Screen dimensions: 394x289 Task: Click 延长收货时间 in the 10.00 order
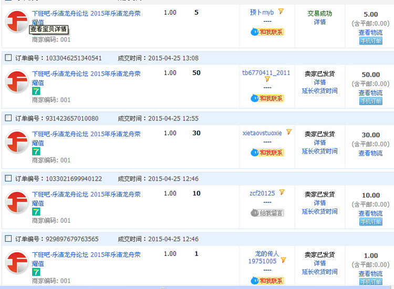[320, 211]
